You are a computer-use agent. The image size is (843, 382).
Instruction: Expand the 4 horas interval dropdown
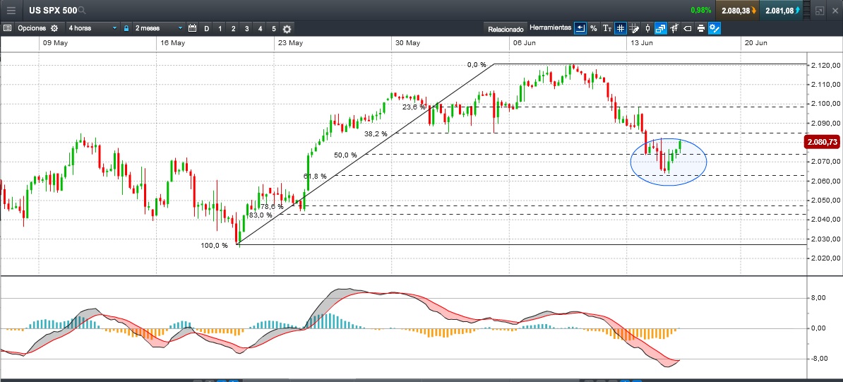click(x=92, y=28)
